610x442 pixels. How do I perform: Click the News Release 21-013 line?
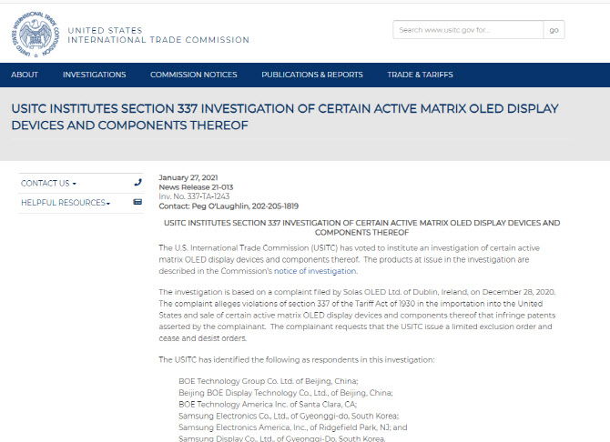click(x=196, y=187)
